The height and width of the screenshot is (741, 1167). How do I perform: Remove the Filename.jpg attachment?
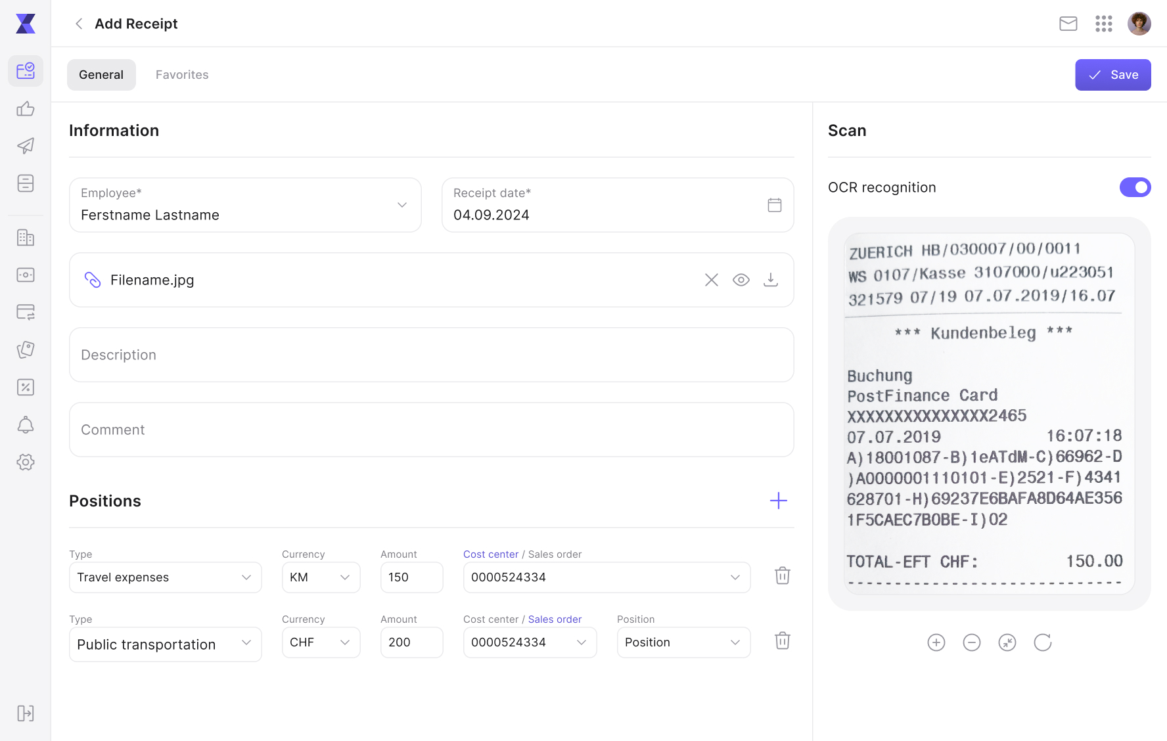[x=712, y=280]
